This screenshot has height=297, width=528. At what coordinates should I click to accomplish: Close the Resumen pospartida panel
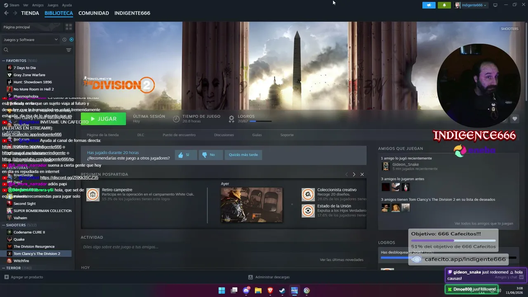click(362, 174)
